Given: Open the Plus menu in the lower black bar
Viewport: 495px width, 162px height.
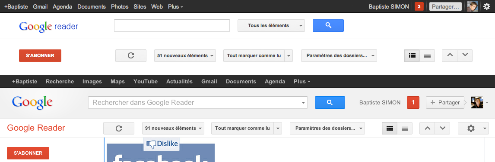Looking at the screenshot, I should click(302, 81).
